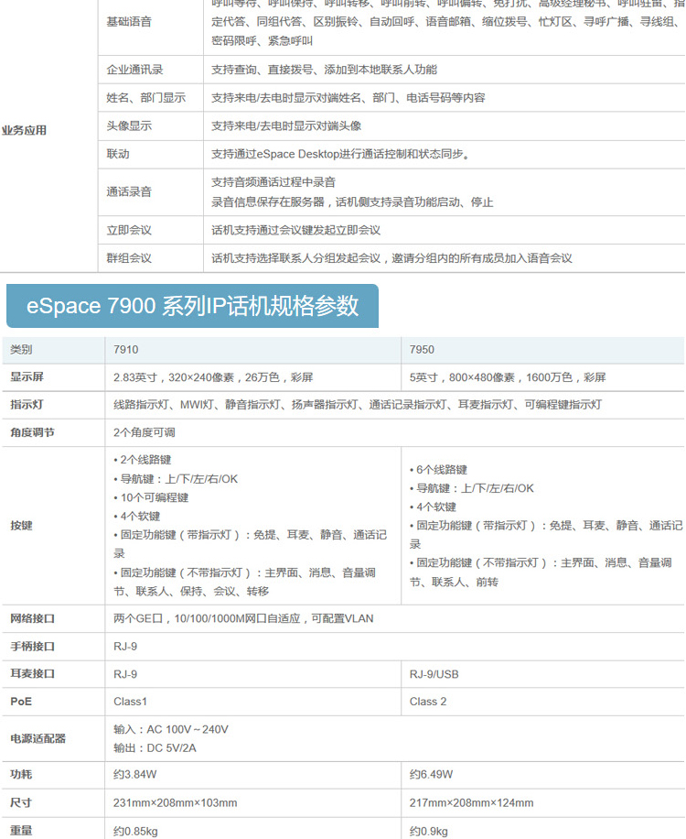
Task: Select the Class1 PoE value
Action: (130, 702)
